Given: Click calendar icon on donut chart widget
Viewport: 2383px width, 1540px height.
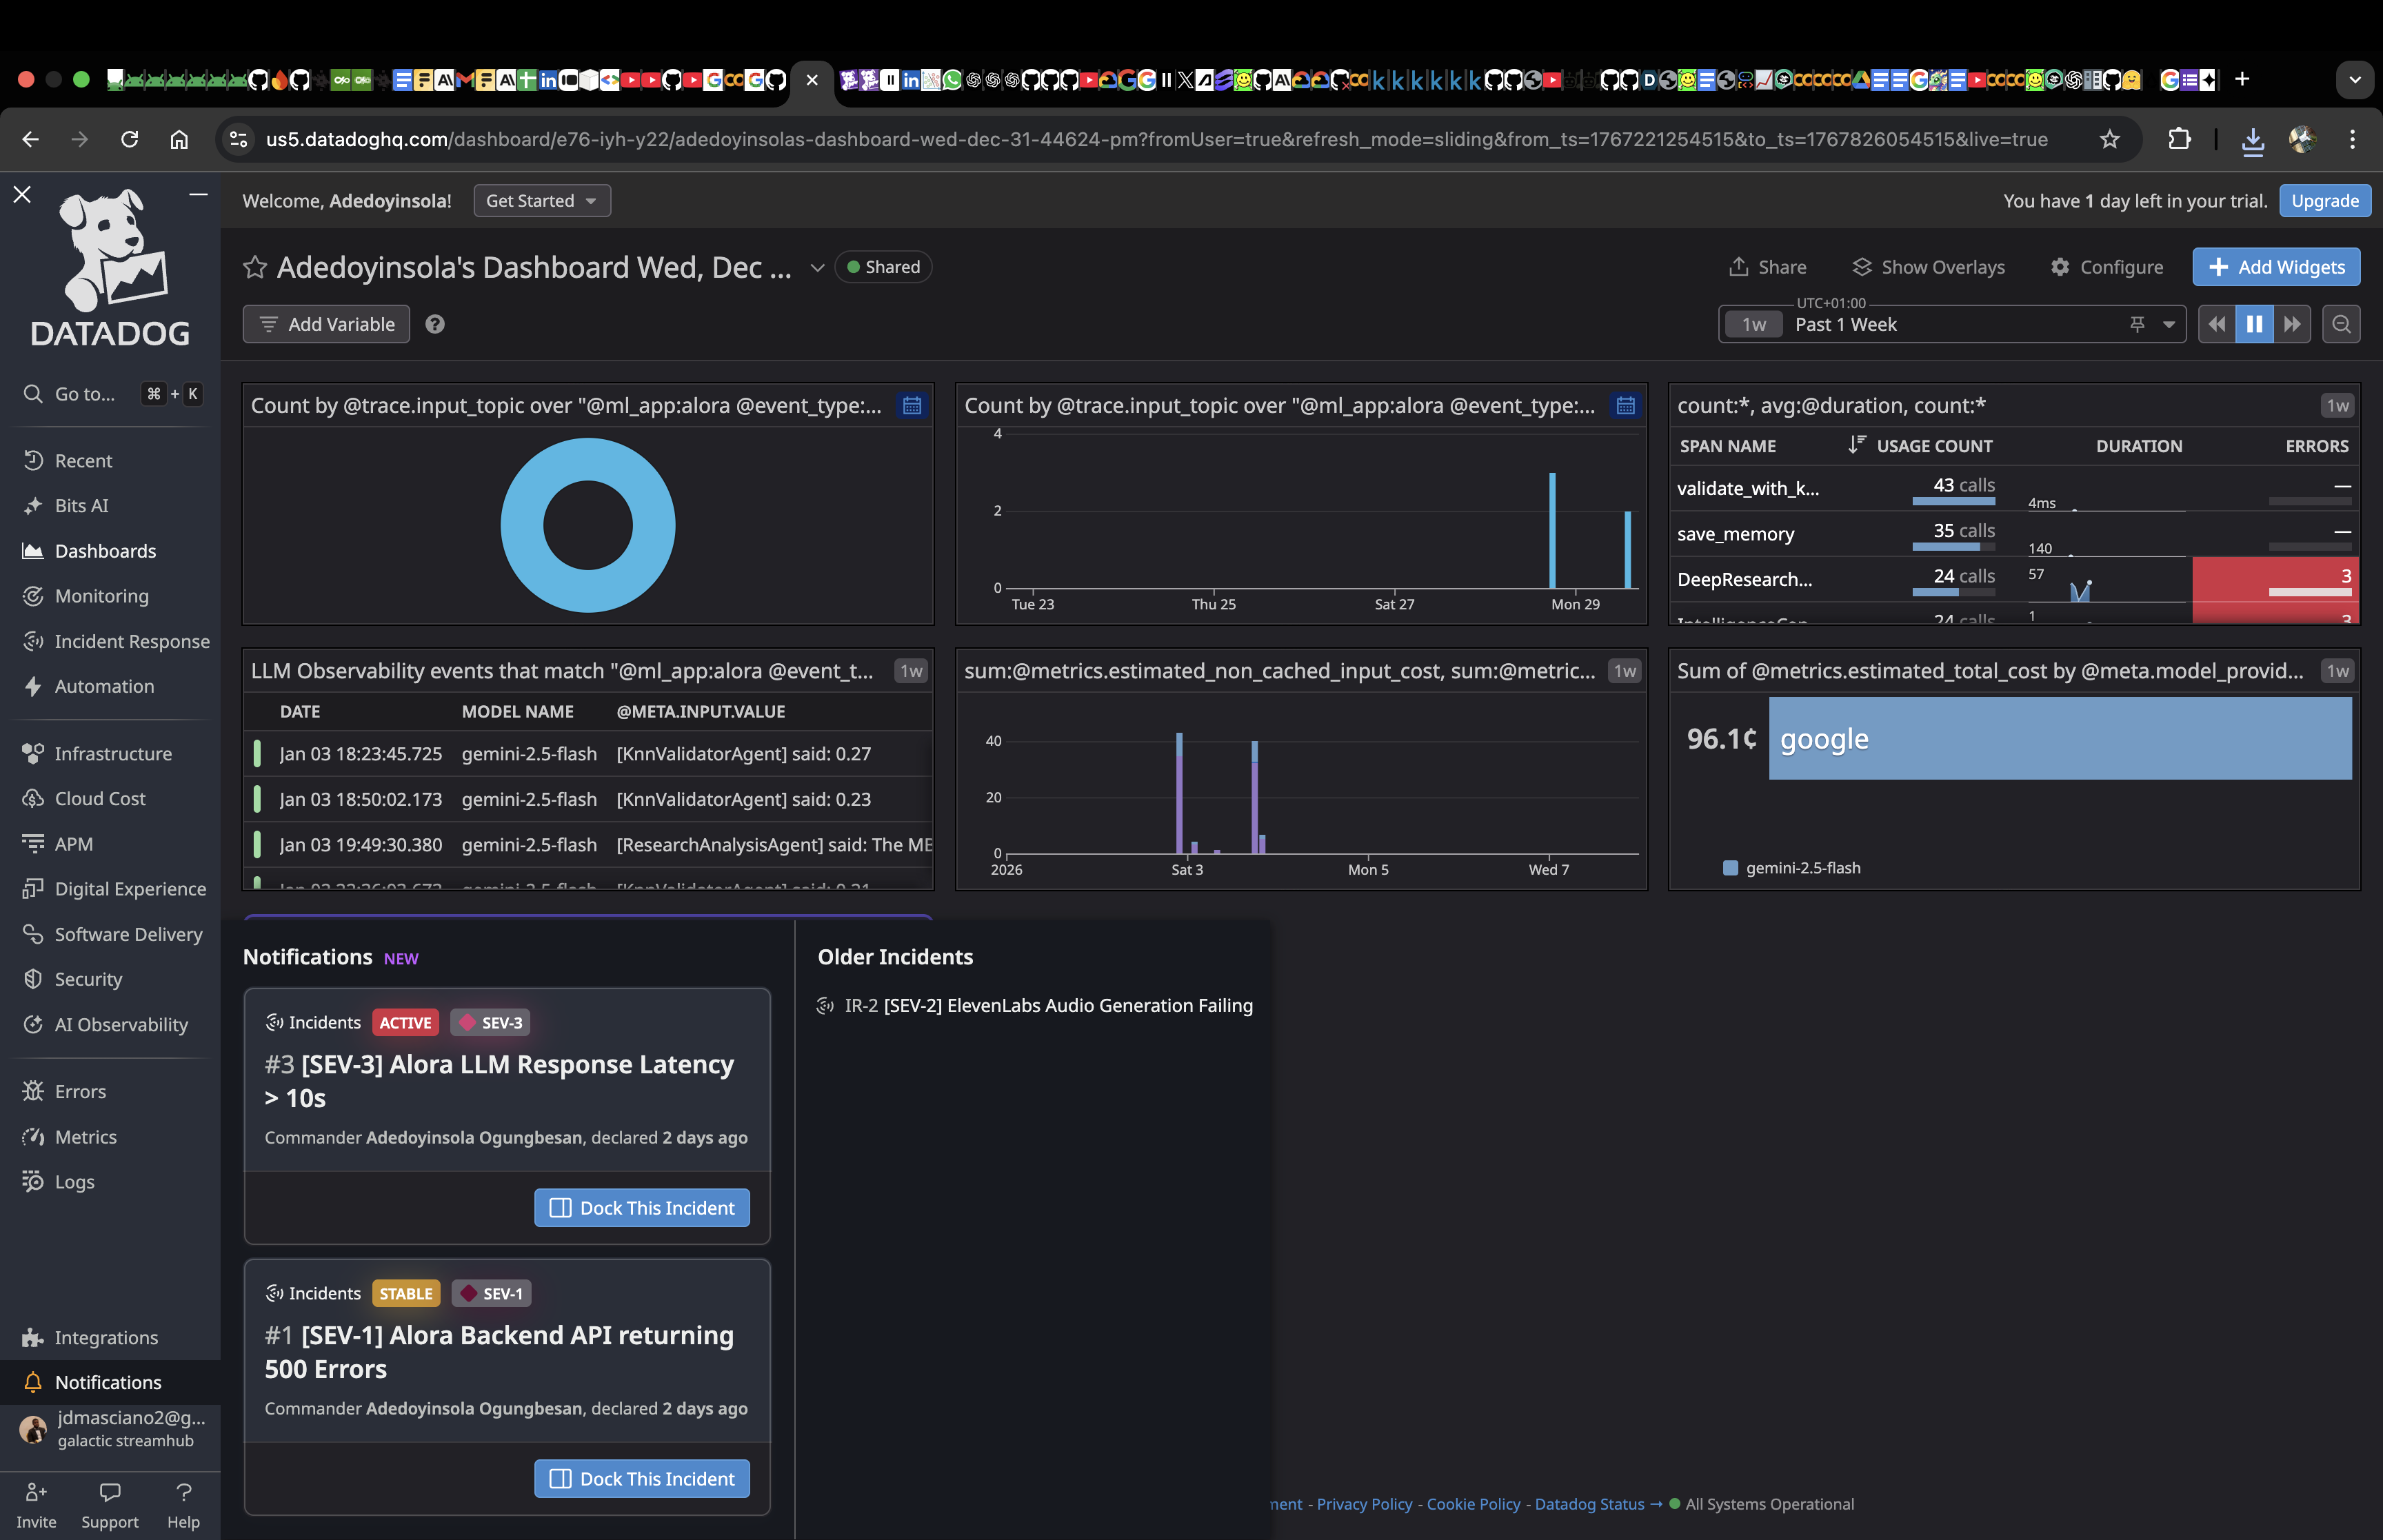Looking at the screenshot, I should click(x=912, y=405).
